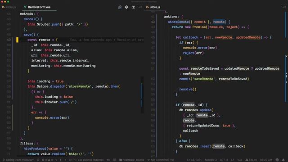Viewport: 288px width, 162px height.
Task: Click 'resolve()' in store.js
Action: [188, 89]
